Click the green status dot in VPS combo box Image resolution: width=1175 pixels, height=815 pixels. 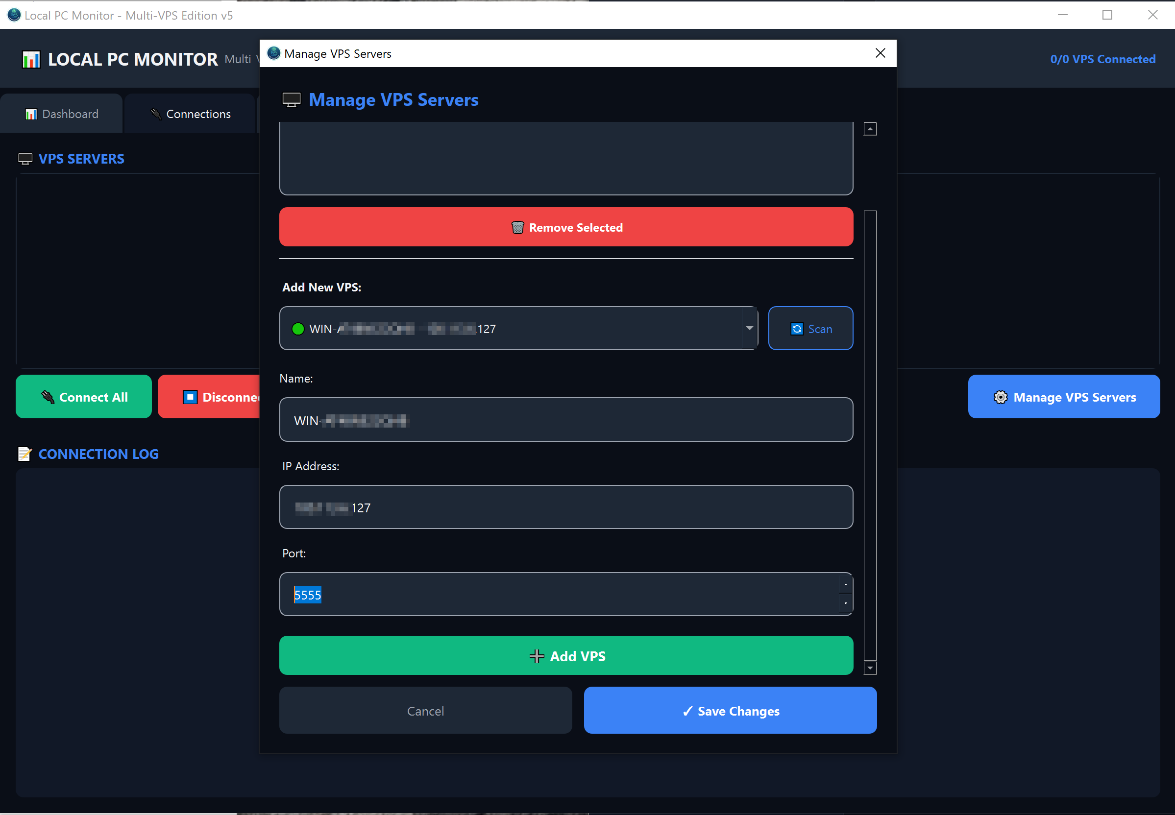pos(298,329)
